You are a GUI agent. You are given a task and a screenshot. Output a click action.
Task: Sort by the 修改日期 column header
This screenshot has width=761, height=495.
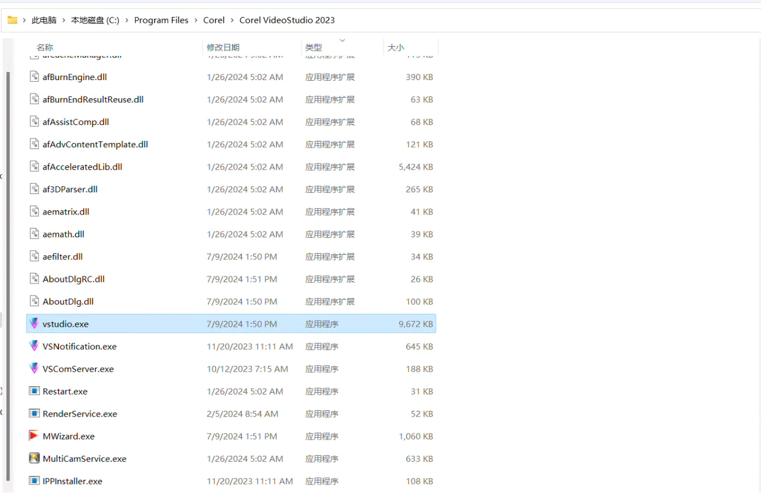tap(223, 47)
